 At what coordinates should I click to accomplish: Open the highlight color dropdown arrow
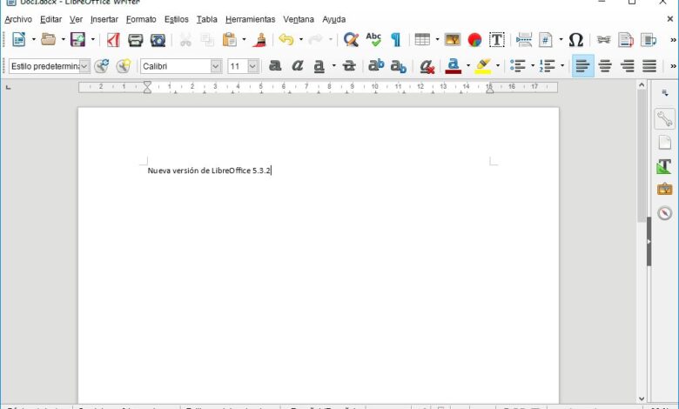click(498, 66)
